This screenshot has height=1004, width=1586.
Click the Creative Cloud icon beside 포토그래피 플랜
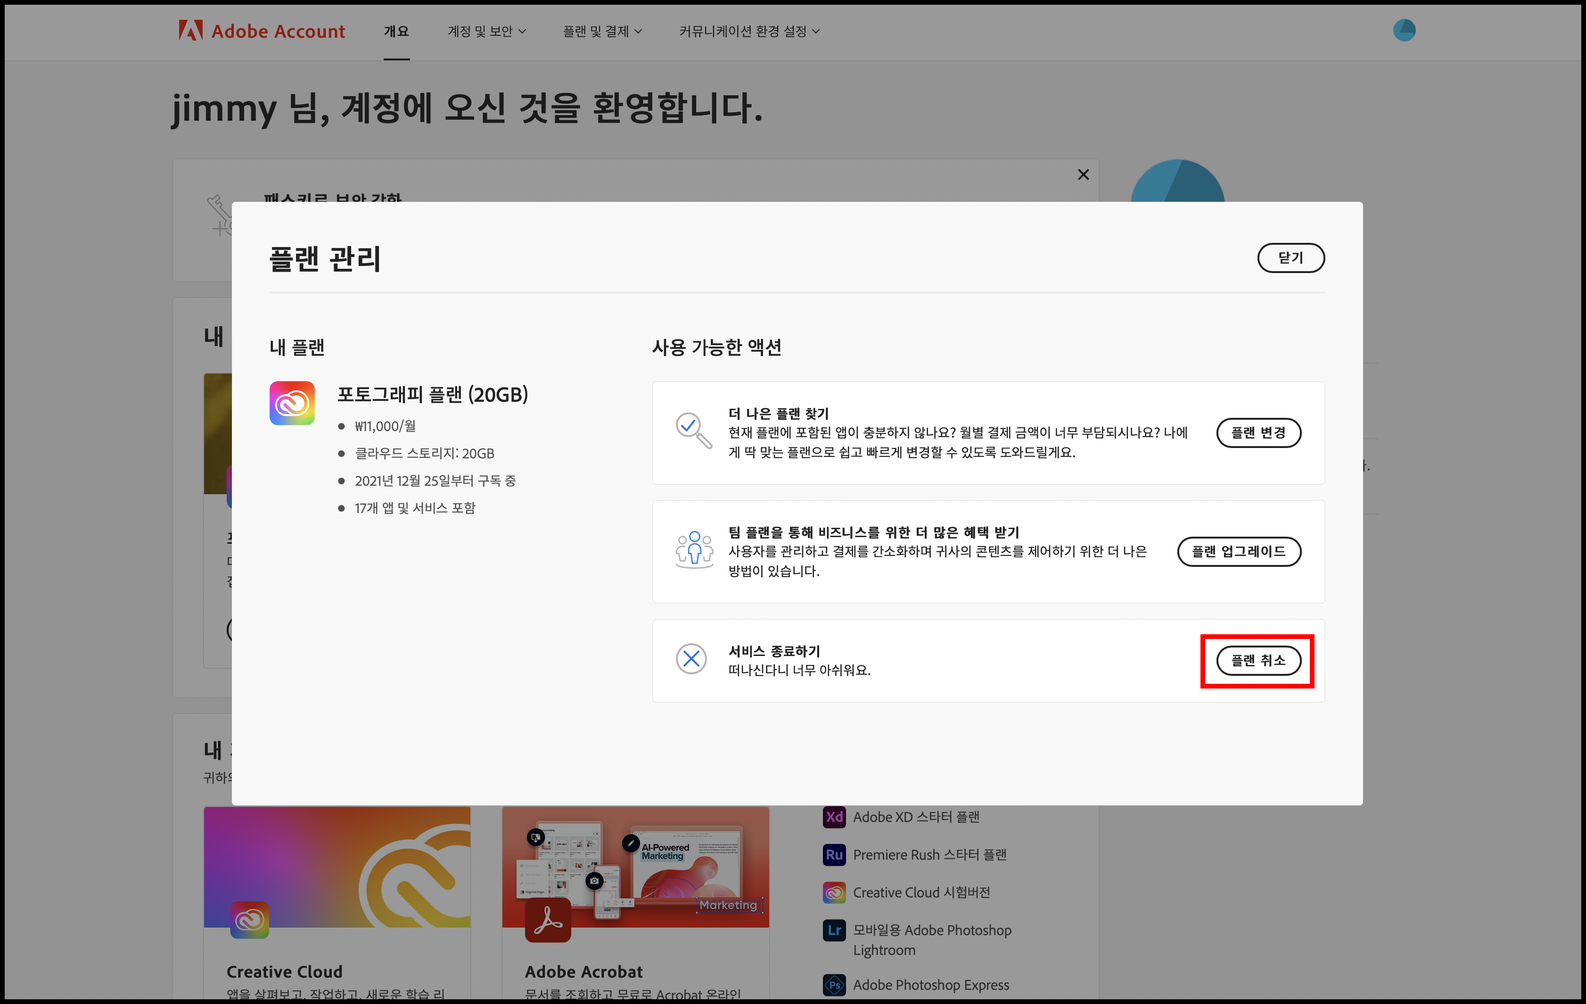click(x=292, y=403)
